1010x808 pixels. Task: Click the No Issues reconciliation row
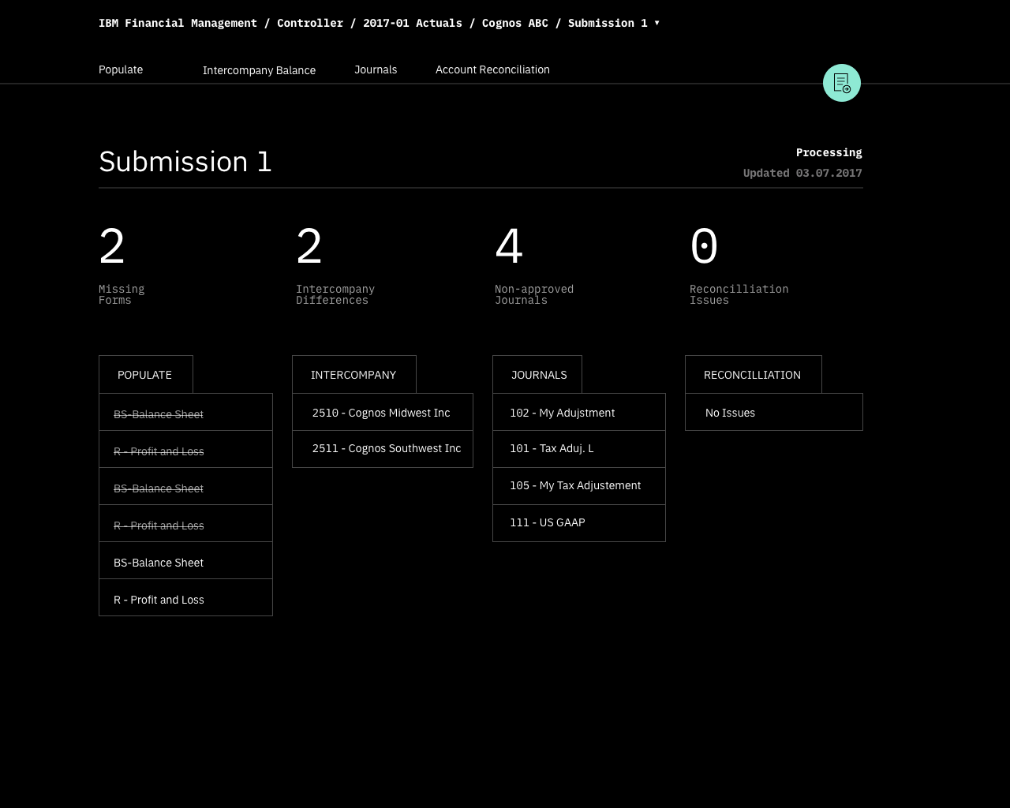click(x=774, y=413)
